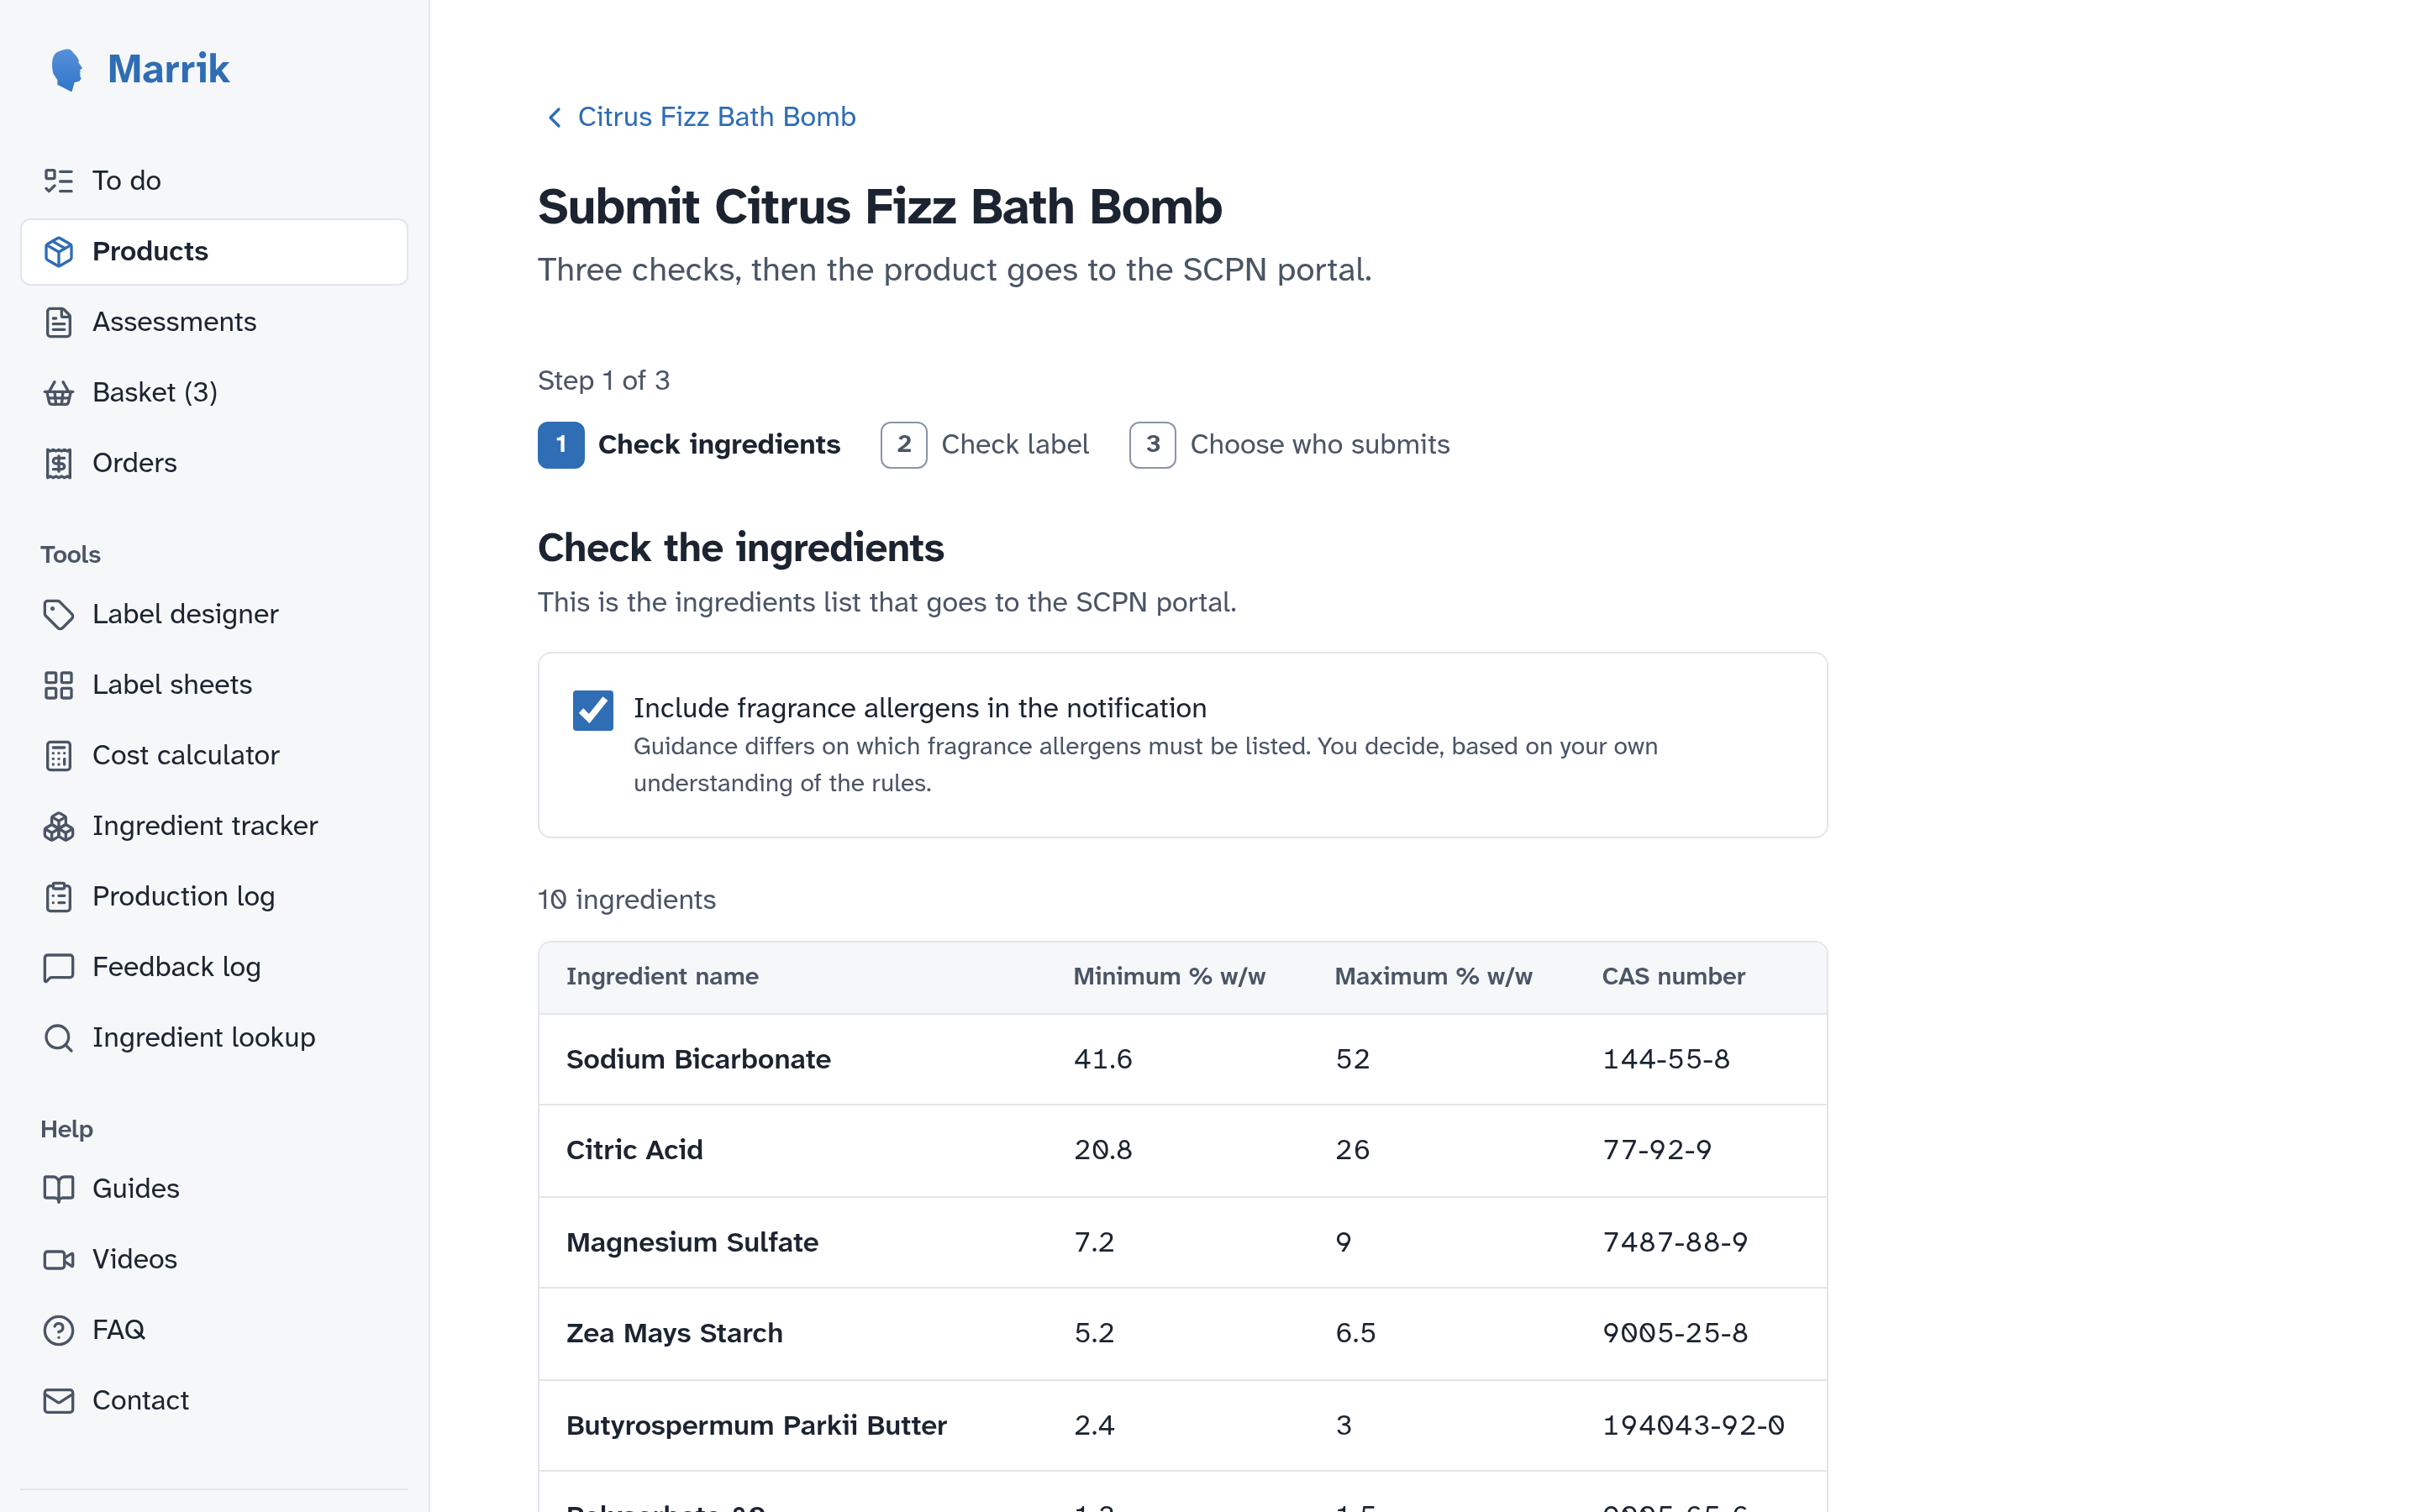Click the 10 ingredients count text

[627, 900]
